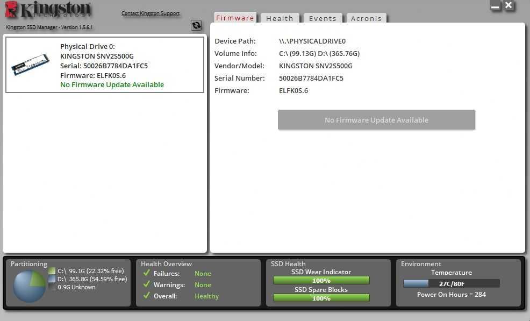This screenshot has height=321, width=530.
Task: Click the partitioning pie chart
Action: point(30,287)
